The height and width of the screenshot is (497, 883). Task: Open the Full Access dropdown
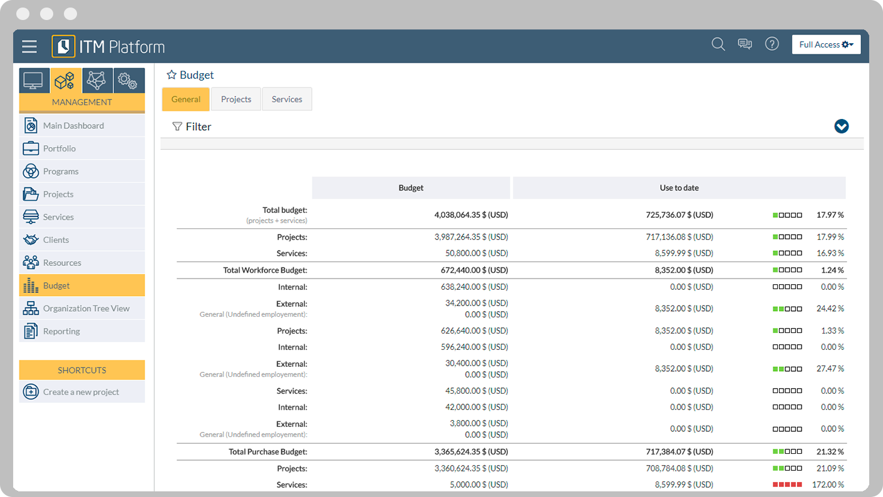(826, 44)
